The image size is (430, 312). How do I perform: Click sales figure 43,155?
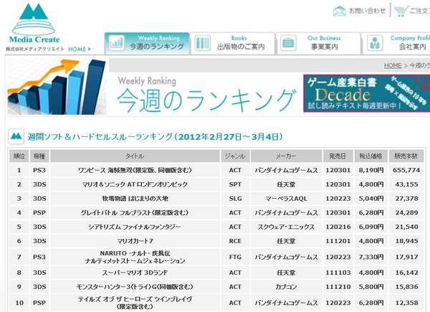point(406,184)
